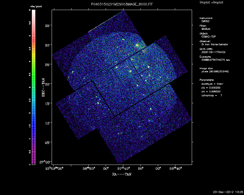Screen dimensions: 244x195
Task: Select the 'DATE-OBS:' heading
Action: point(206,49)
